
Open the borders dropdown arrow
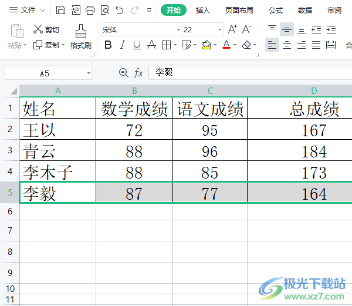pos(175,45)
